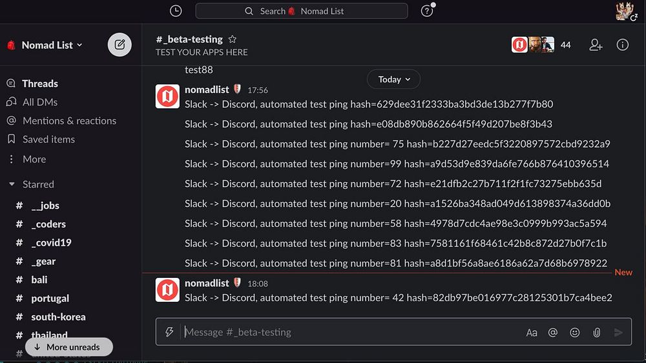Image resolution: width=646 pixels, height=363 pixels.
Task: Click the All DMs icon in sidebar
Action: (x=11, y=102)
